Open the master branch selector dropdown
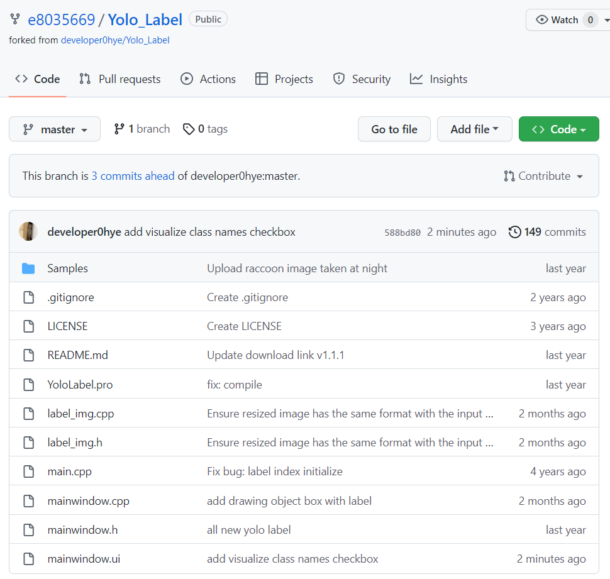The image size is (610, 579). coord(55,129)
